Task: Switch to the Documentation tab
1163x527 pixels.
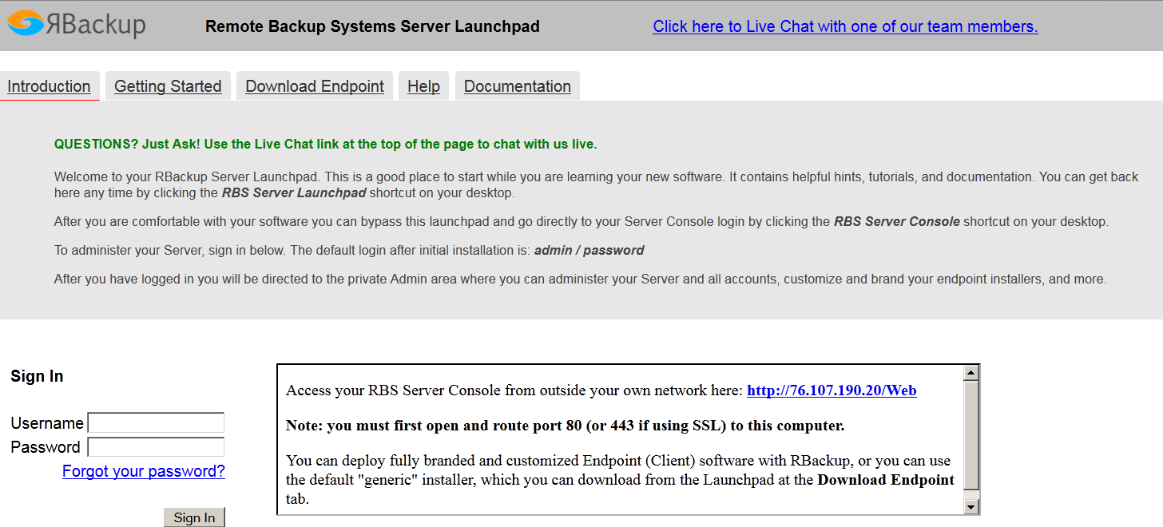Action: (x=517, y=85)
